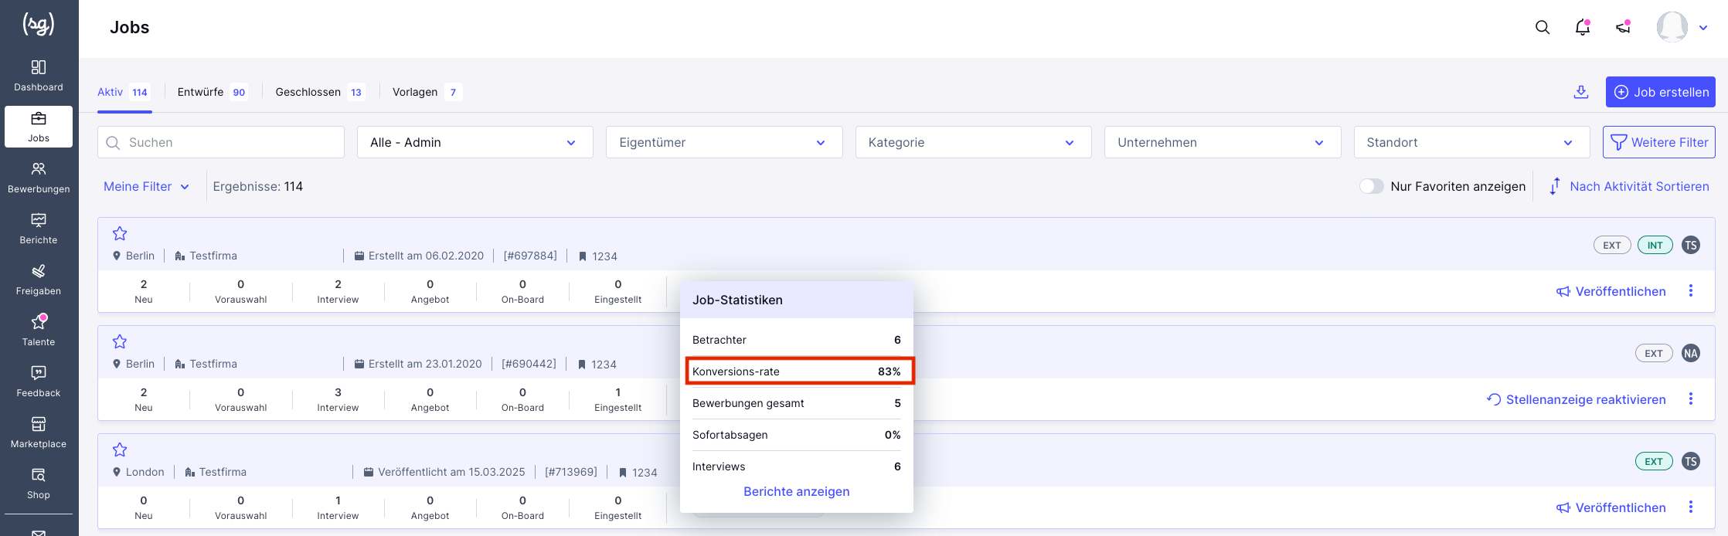The height and width of the screenshot is (536, 1728).
Task: Click Berichte anzeigen in Job-Statistiken
Action: (797, 491)
